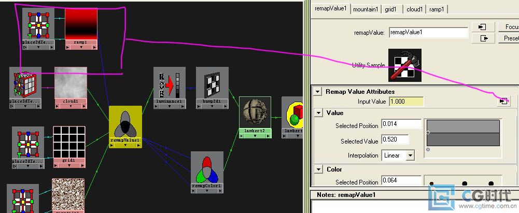Click the Value Selected Position field 0.014
Screen dimensions: 519x213
pyautogui.click(x=401, y=124)
